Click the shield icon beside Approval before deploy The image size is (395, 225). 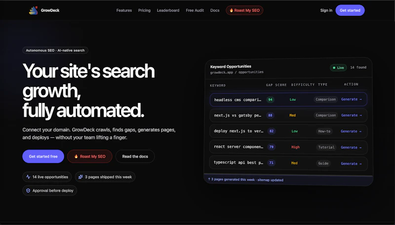[x=28, y=191]
